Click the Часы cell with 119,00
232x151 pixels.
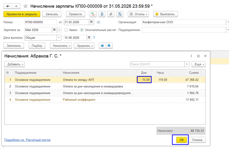pos(161,80)
